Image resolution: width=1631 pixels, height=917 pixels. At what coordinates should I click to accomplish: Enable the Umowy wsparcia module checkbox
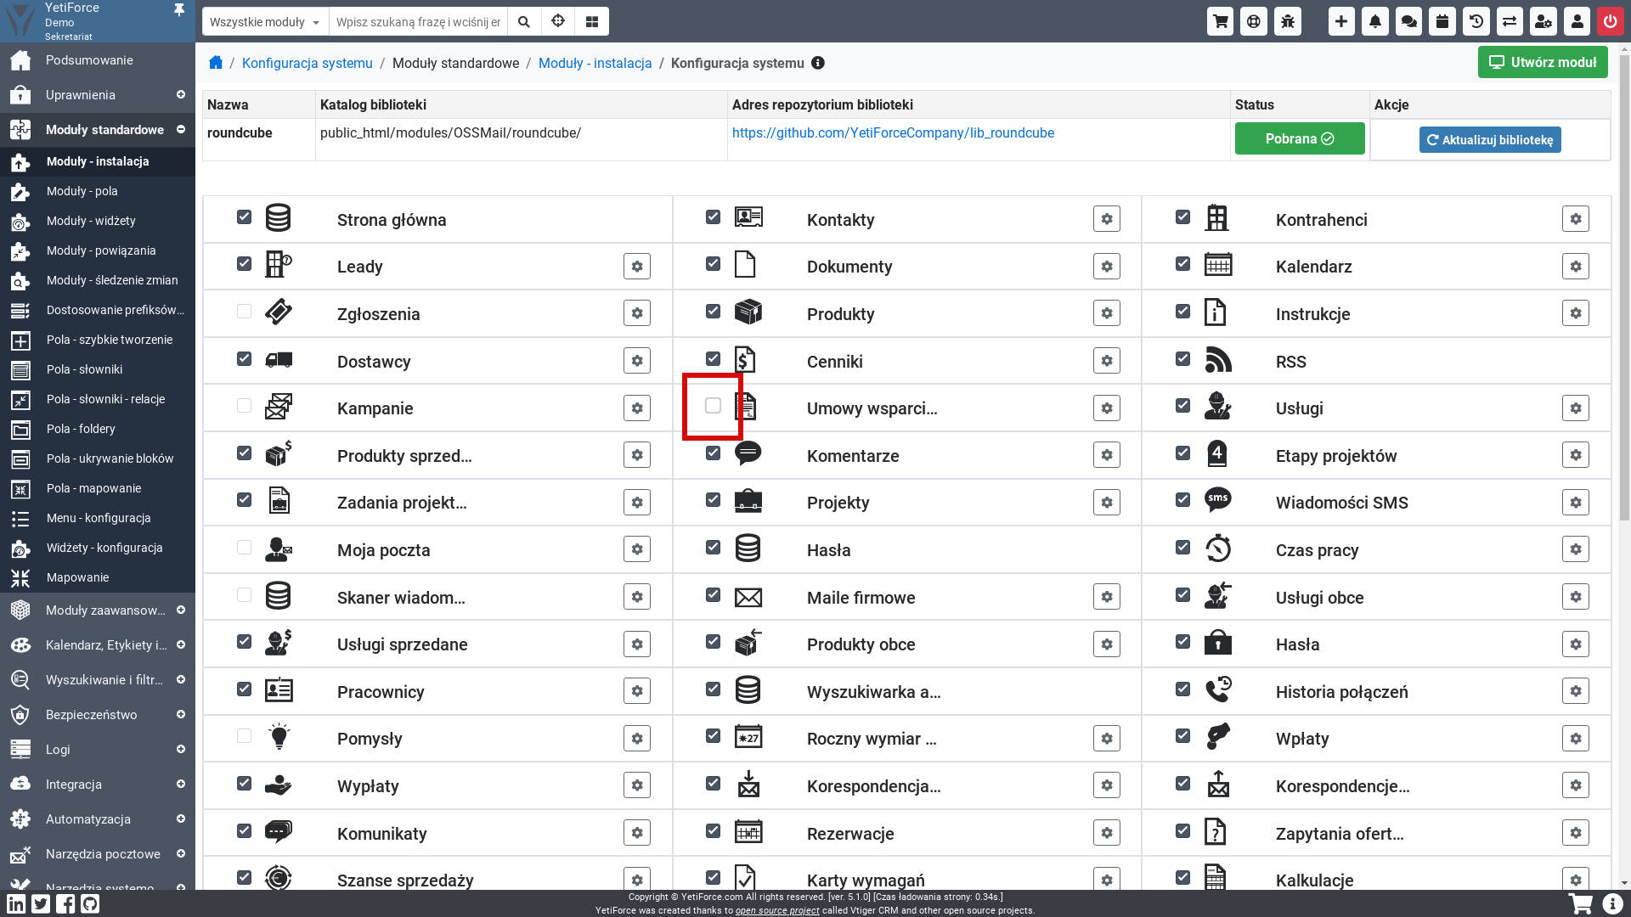coord(713,406)
